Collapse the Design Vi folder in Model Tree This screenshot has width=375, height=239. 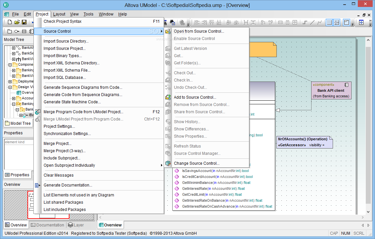(x=10, y=87)
